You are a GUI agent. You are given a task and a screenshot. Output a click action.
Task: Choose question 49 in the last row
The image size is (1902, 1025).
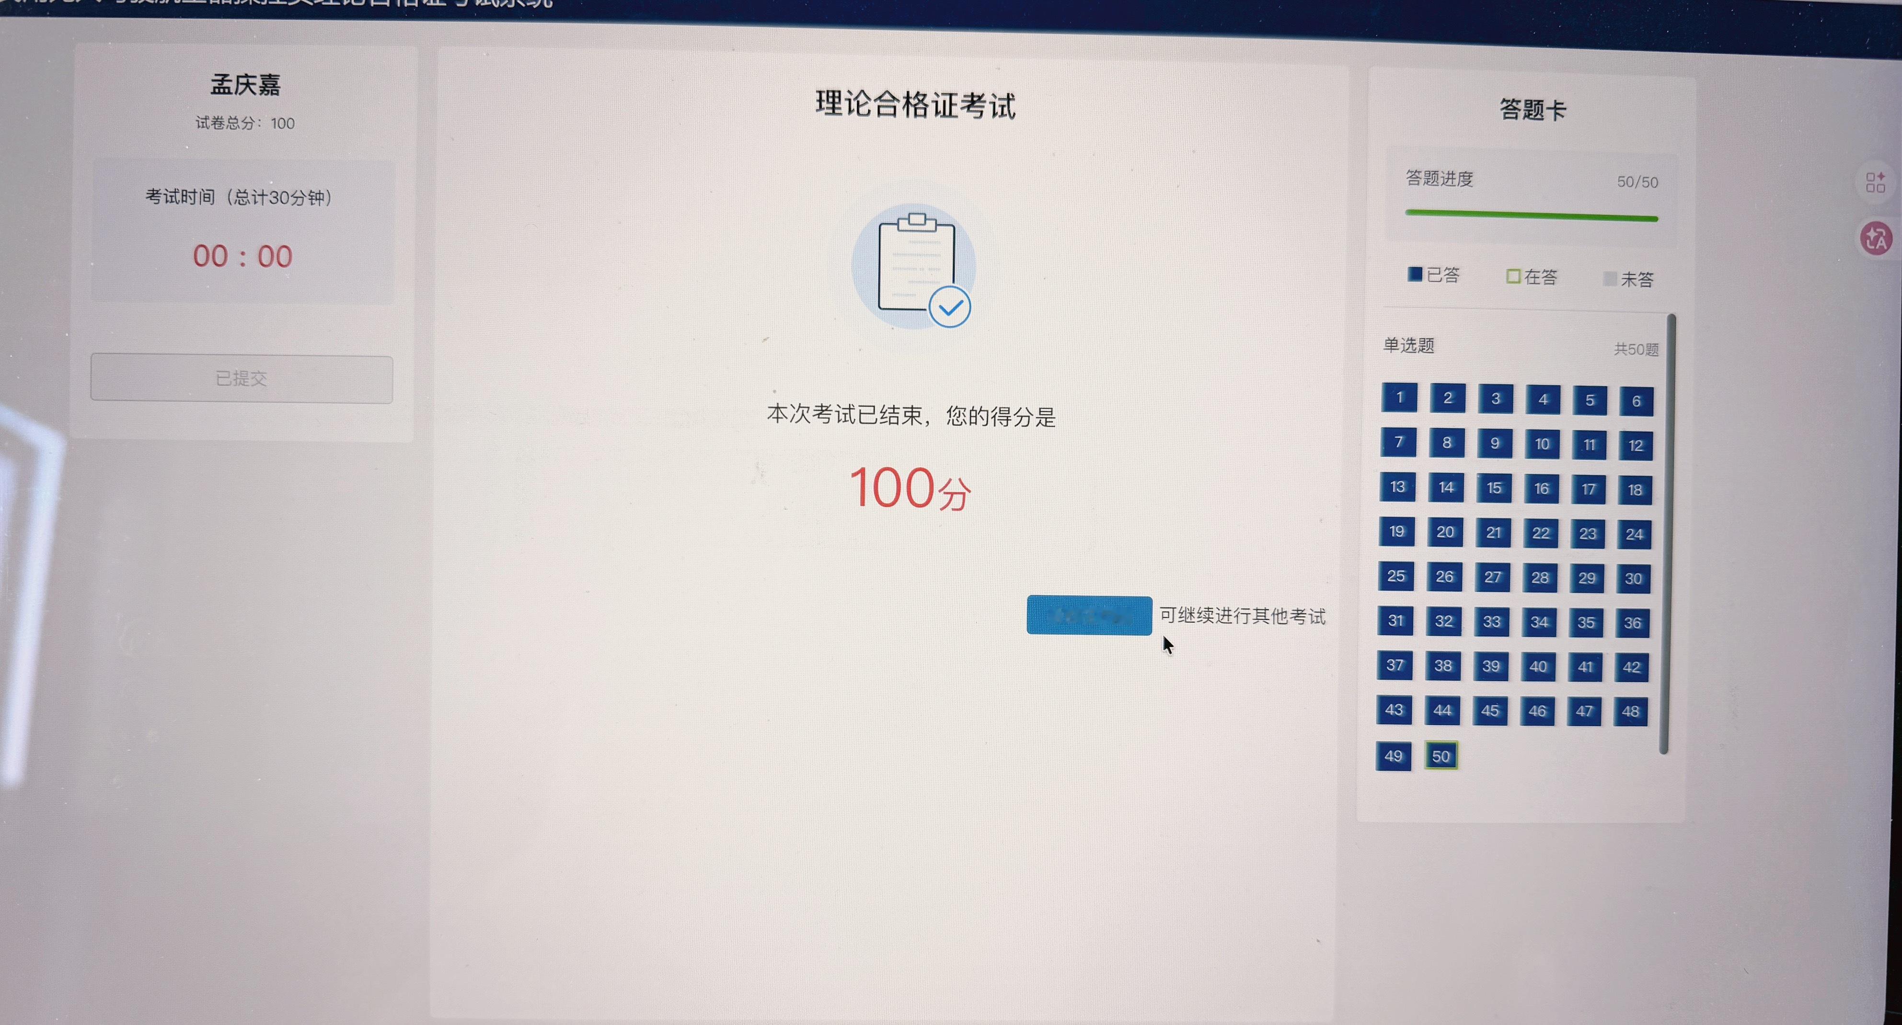(x=1393, y=756)
